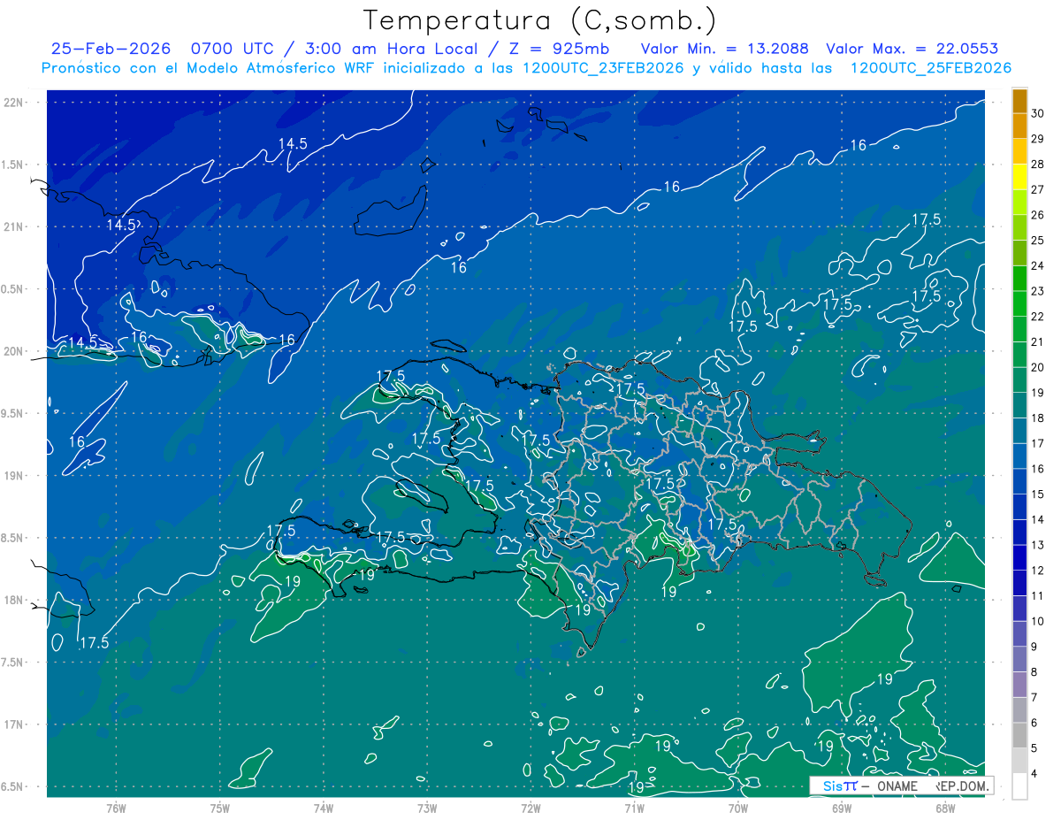Click the "SisTT - ONAME REP.DOM." credit label
Screen dimensions: 1061x820
tap(902, 786)
